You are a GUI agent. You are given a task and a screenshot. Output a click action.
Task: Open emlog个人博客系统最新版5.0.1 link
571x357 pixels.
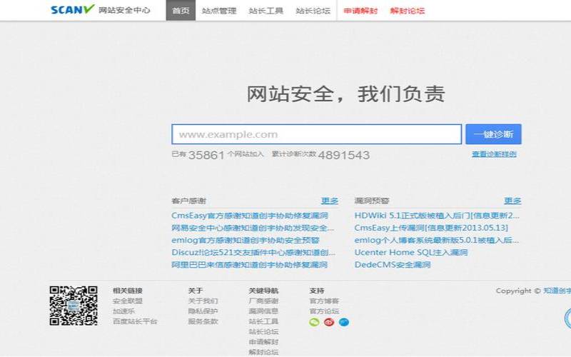pos(437,241)
